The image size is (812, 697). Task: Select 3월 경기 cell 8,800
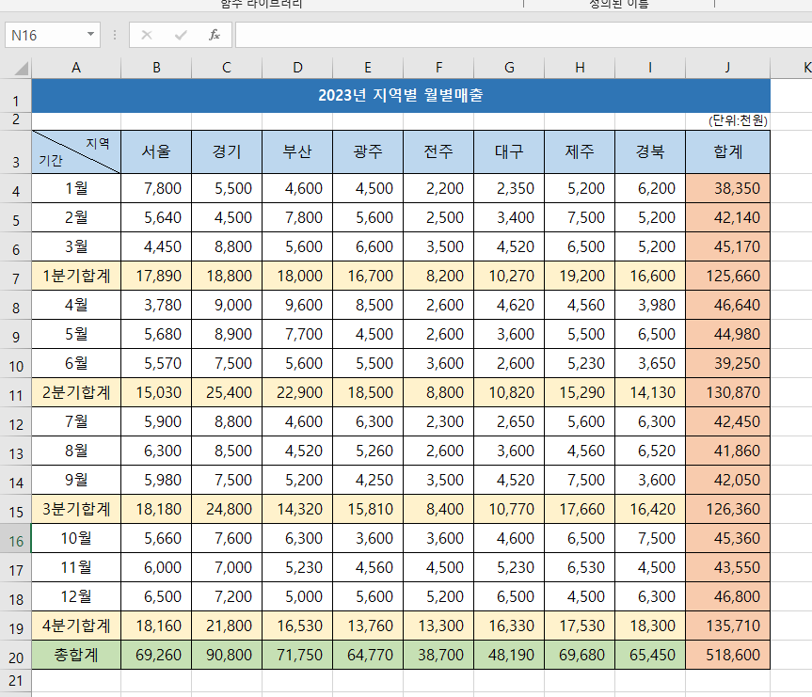tap(227, 246)
